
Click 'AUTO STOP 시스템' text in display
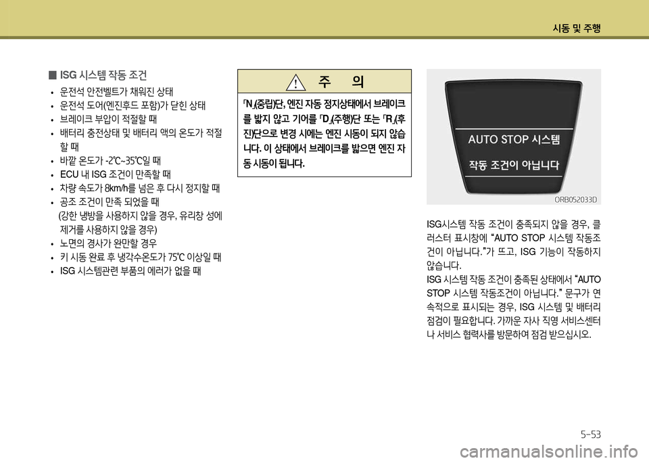click(x=514, y=139)
